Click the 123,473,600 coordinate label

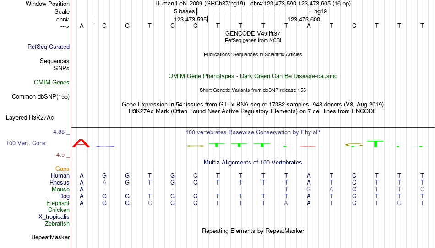(304, 20)
